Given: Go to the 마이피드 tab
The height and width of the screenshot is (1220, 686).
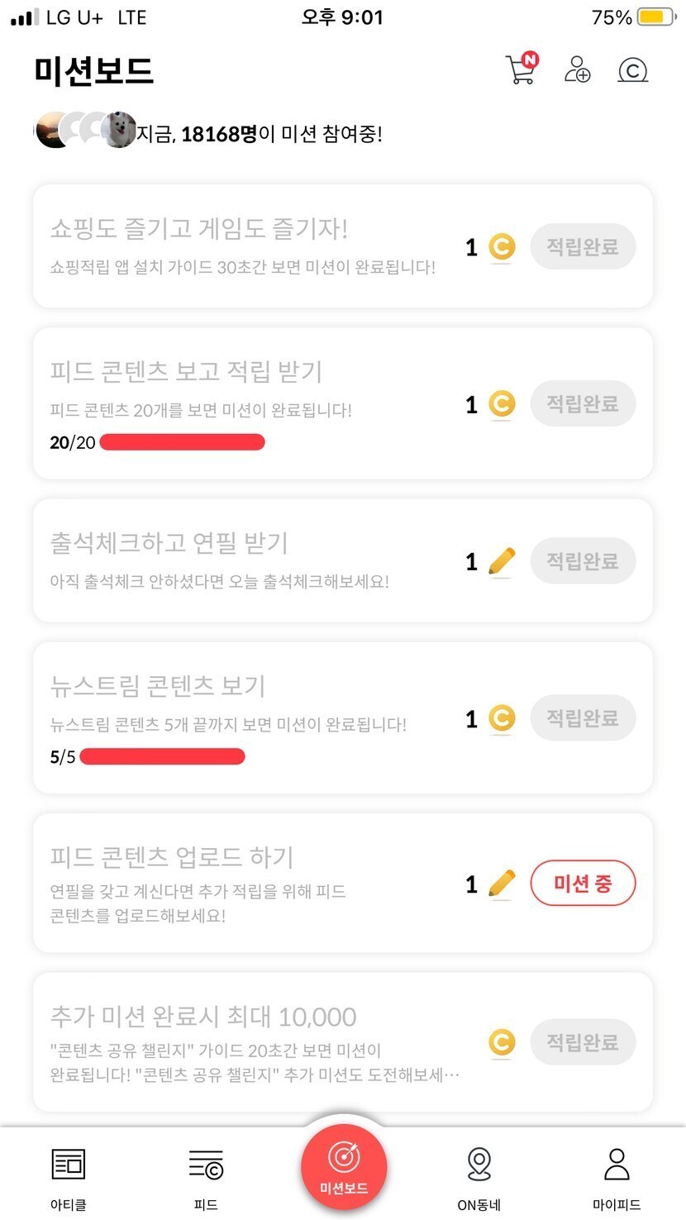Looking at the screenshot, I should (x=617, y=1177).
